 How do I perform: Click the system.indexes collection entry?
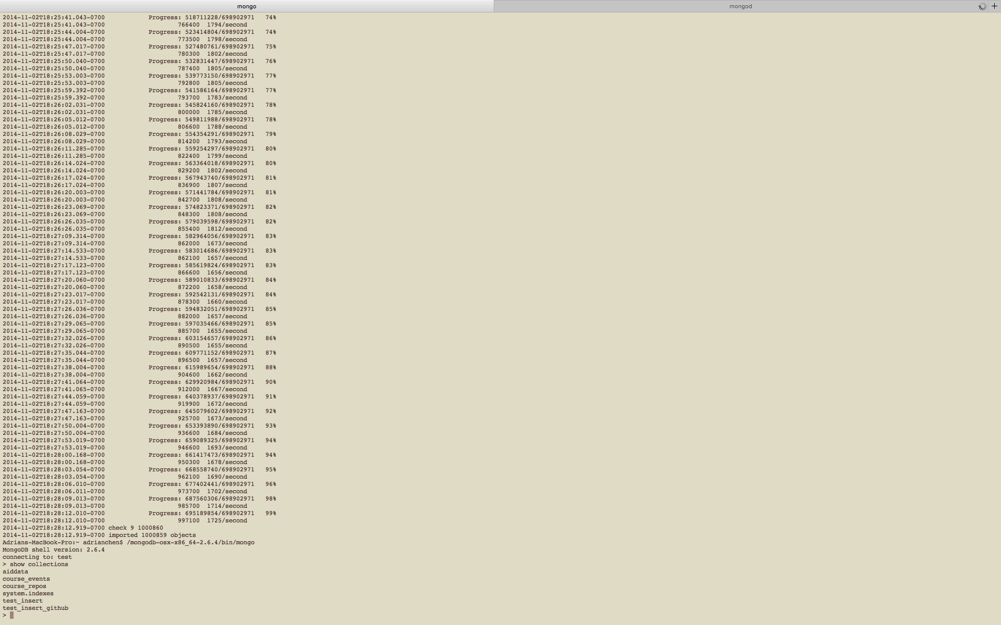click(28, 593)
